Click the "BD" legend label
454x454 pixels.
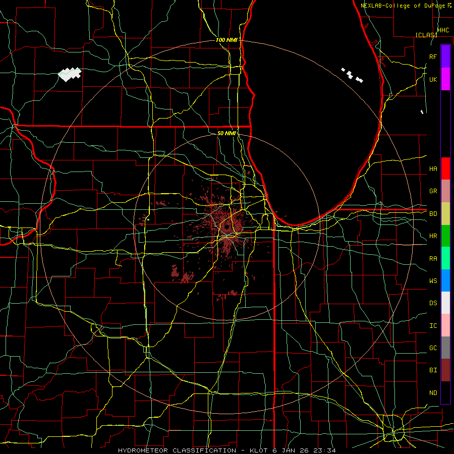(x=433, y=214)
